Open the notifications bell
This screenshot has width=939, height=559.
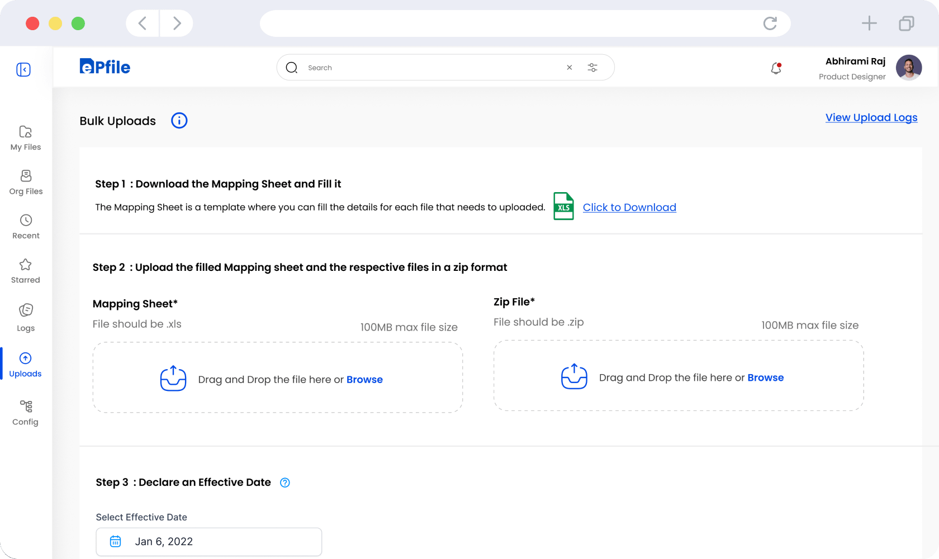point(776,68)
